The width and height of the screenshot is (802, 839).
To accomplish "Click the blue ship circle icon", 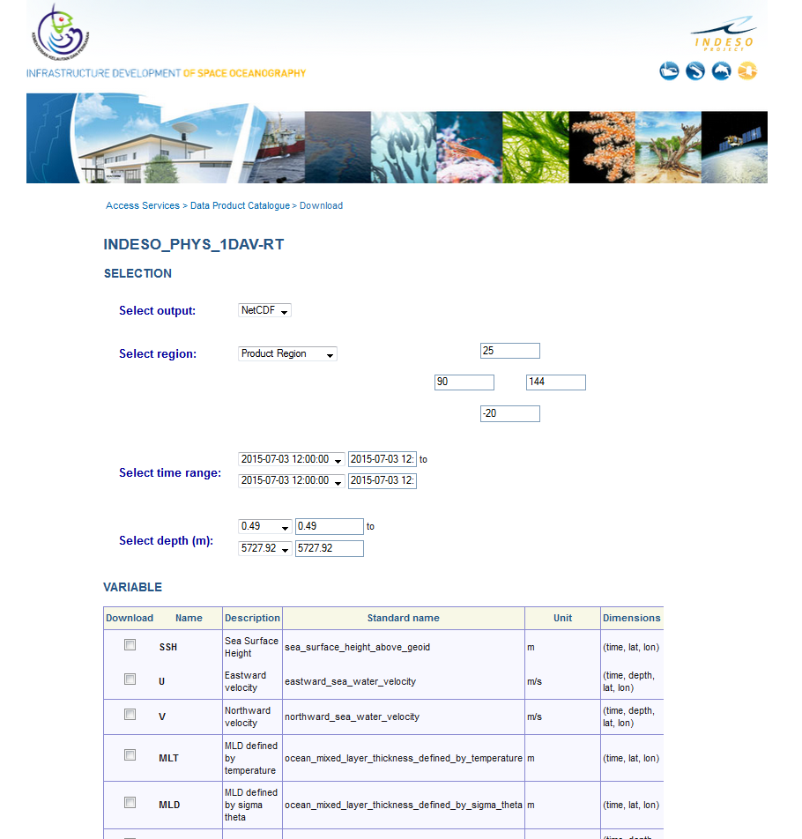I will (x=669, y=71).
